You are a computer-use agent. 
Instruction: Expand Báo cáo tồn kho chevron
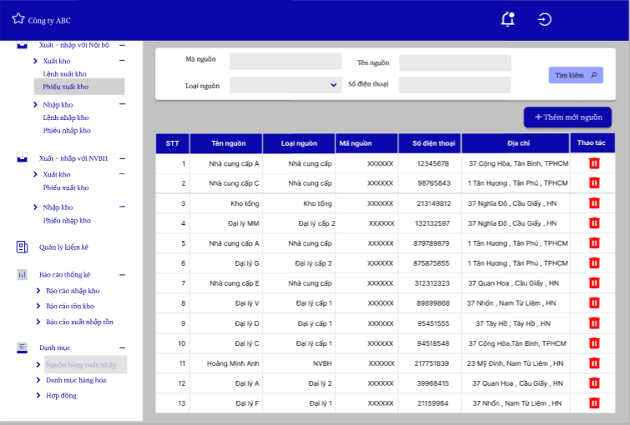(x=38, y=306)
